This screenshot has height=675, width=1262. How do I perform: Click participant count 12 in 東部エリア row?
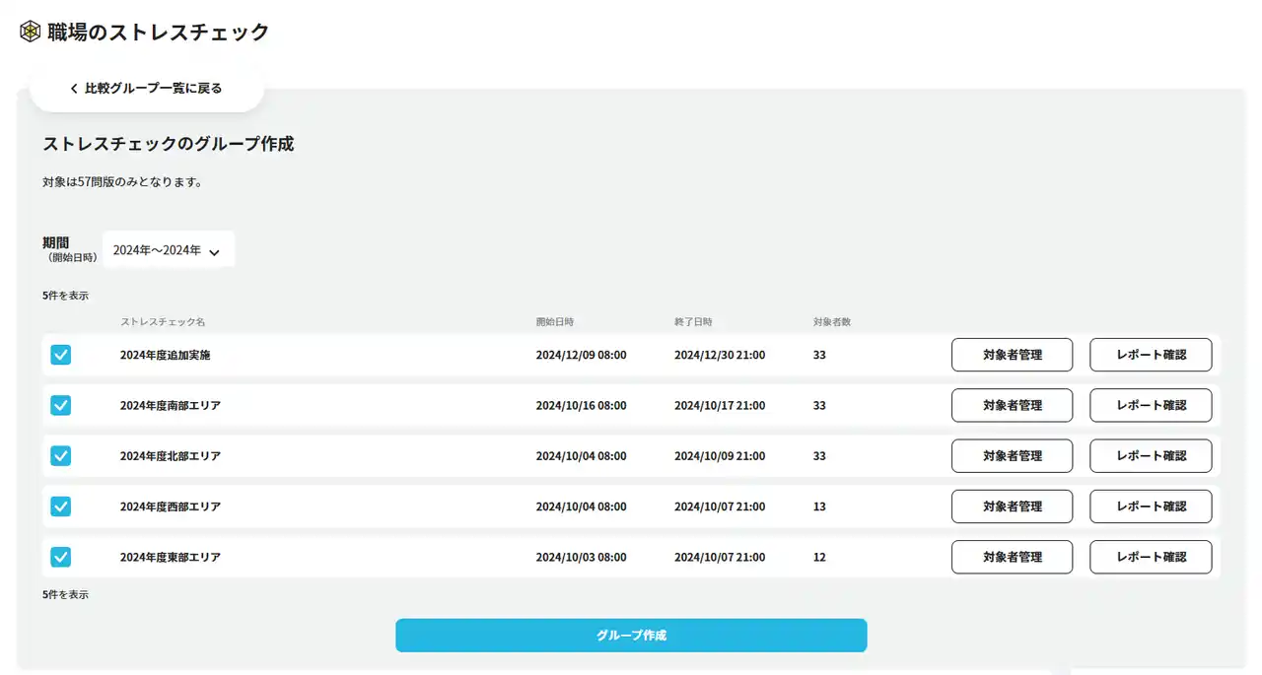819,557
